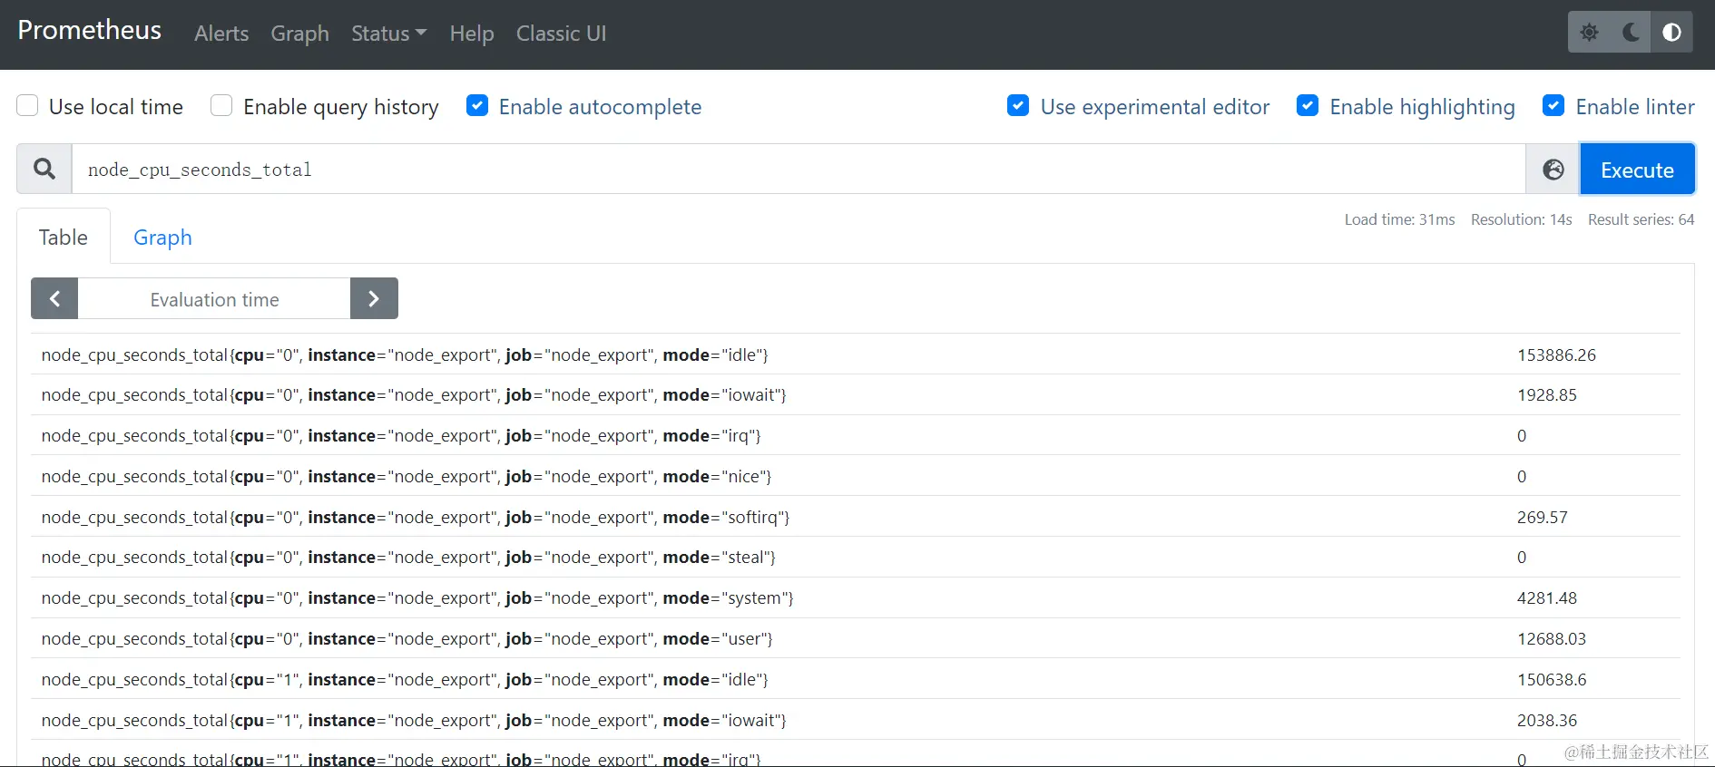
Task: Click the cpu="1" mode="iowait" series row
Action: (856, 720)
